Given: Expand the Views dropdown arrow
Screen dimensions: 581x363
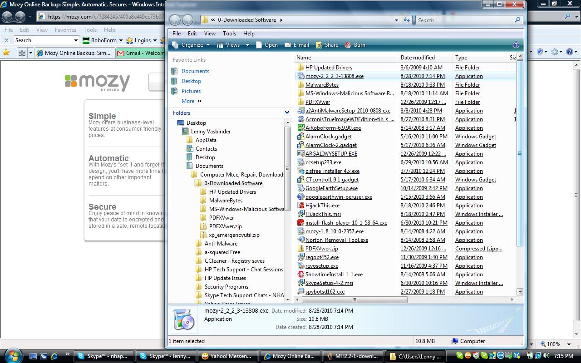Looking at the screenshot, I should 247,44.
